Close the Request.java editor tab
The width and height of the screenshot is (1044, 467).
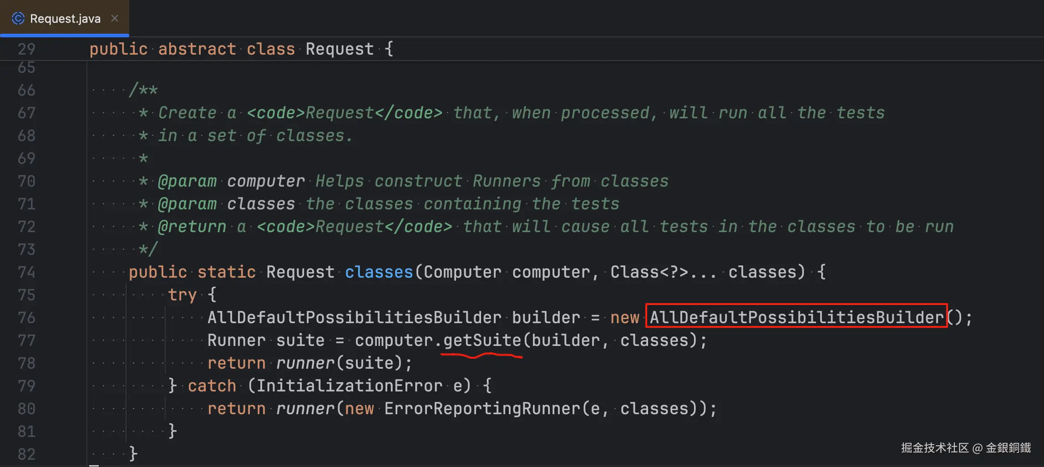(115, 19)
